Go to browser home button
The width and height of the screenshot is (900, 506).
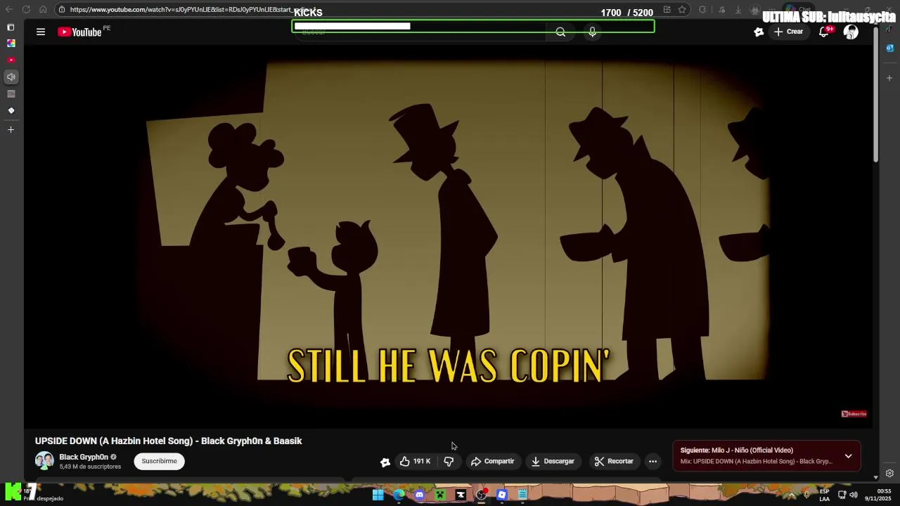(x=43, y=10)
